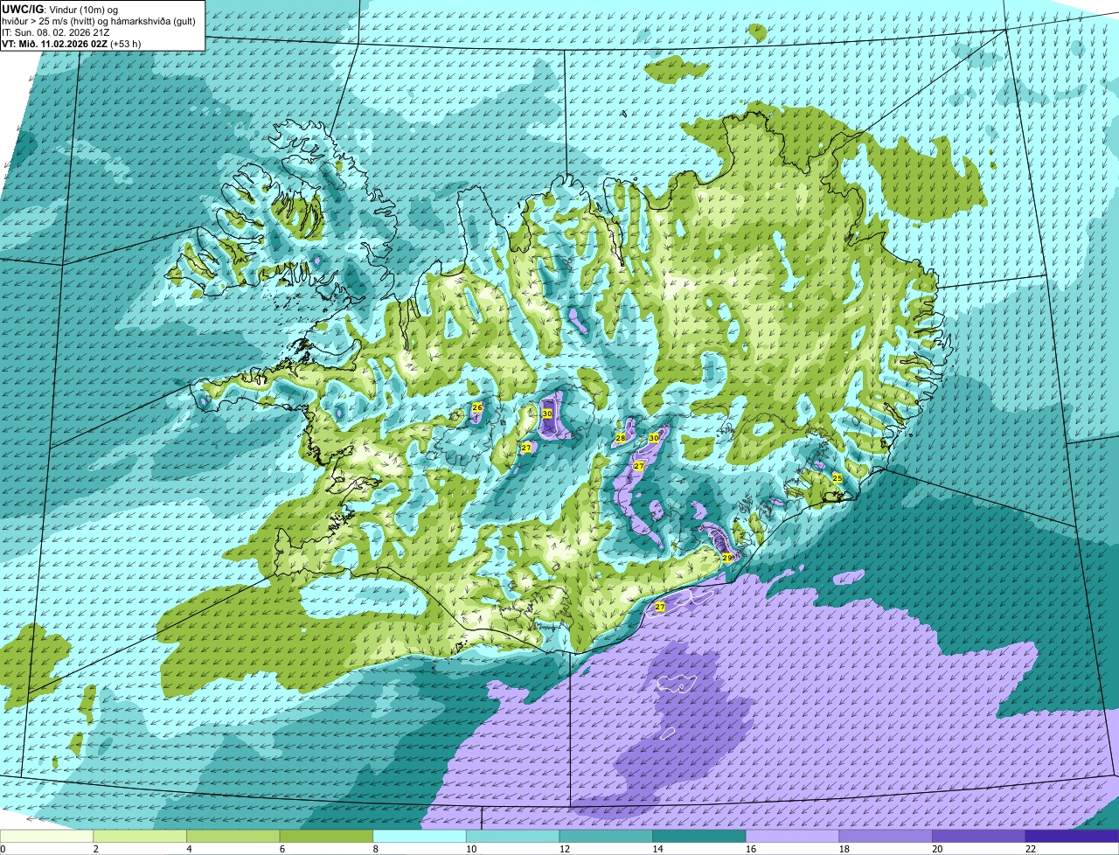Click the pale yellow 0–2 m/s legend swatch
1119x855 pixels.
pyautogui.click(x=46, y=837)
